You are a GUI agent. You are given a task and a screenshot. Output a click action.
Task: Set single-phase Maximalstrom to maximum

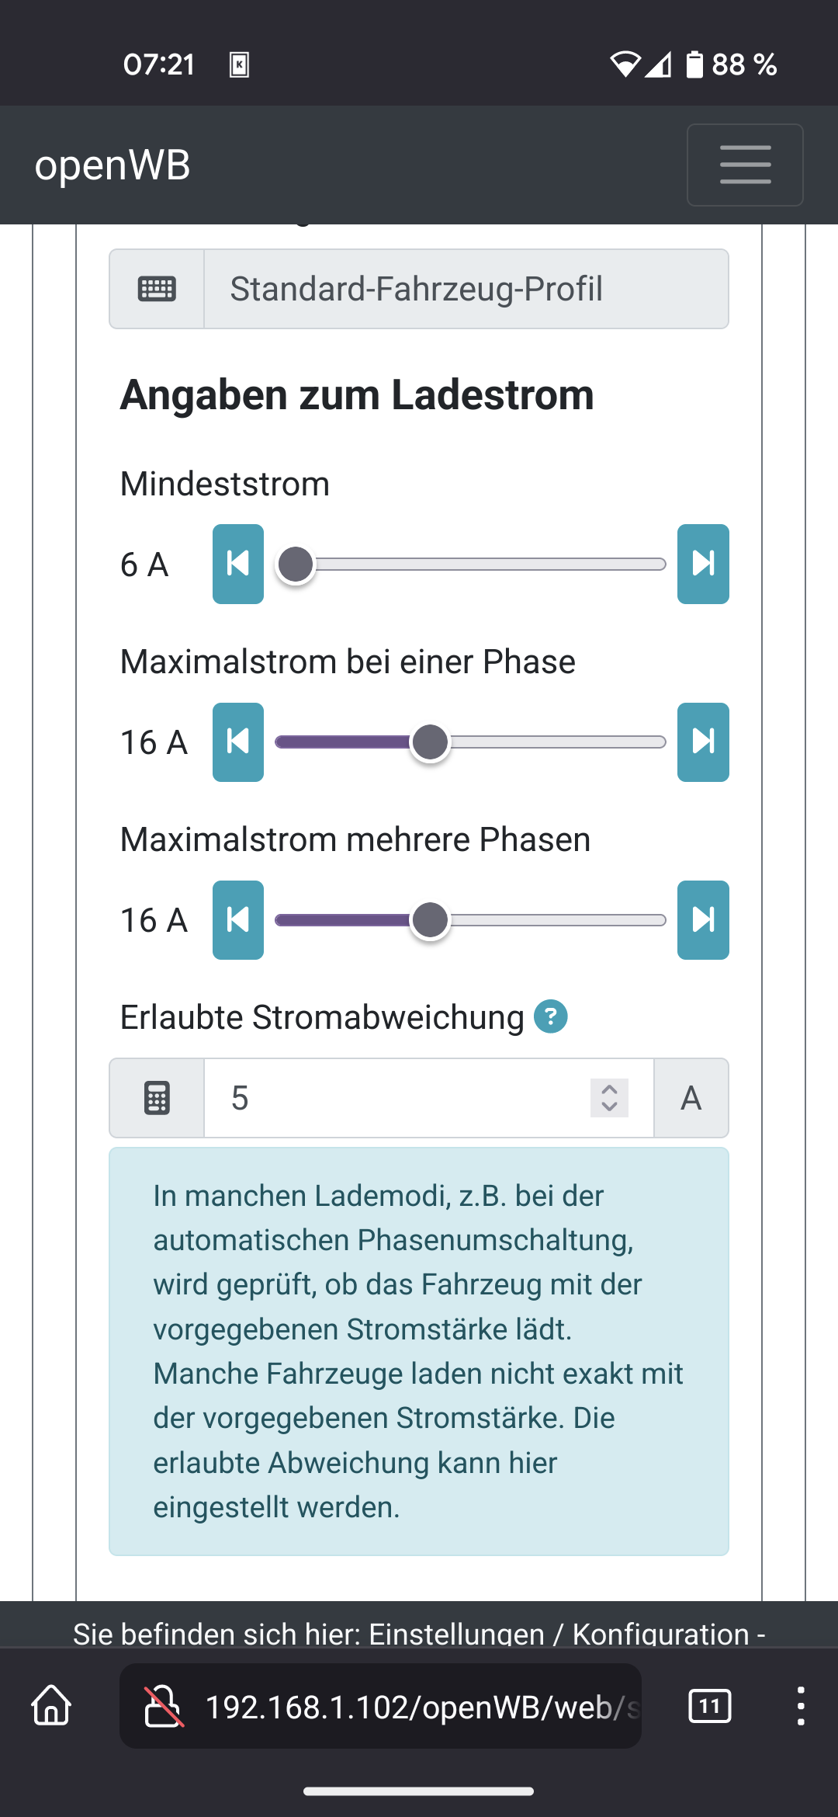tap(703, 742)
